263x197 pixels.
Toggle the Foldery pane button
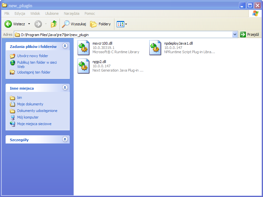[x=100, y=24]
